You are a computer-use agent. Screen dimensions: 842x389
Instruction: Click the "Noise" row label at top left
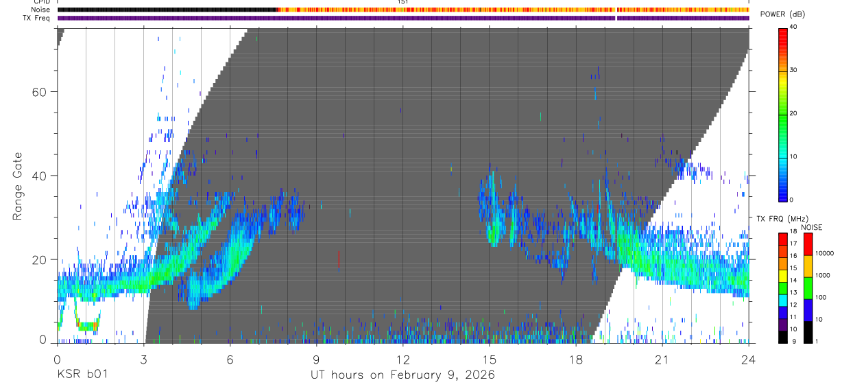point(39,10)
